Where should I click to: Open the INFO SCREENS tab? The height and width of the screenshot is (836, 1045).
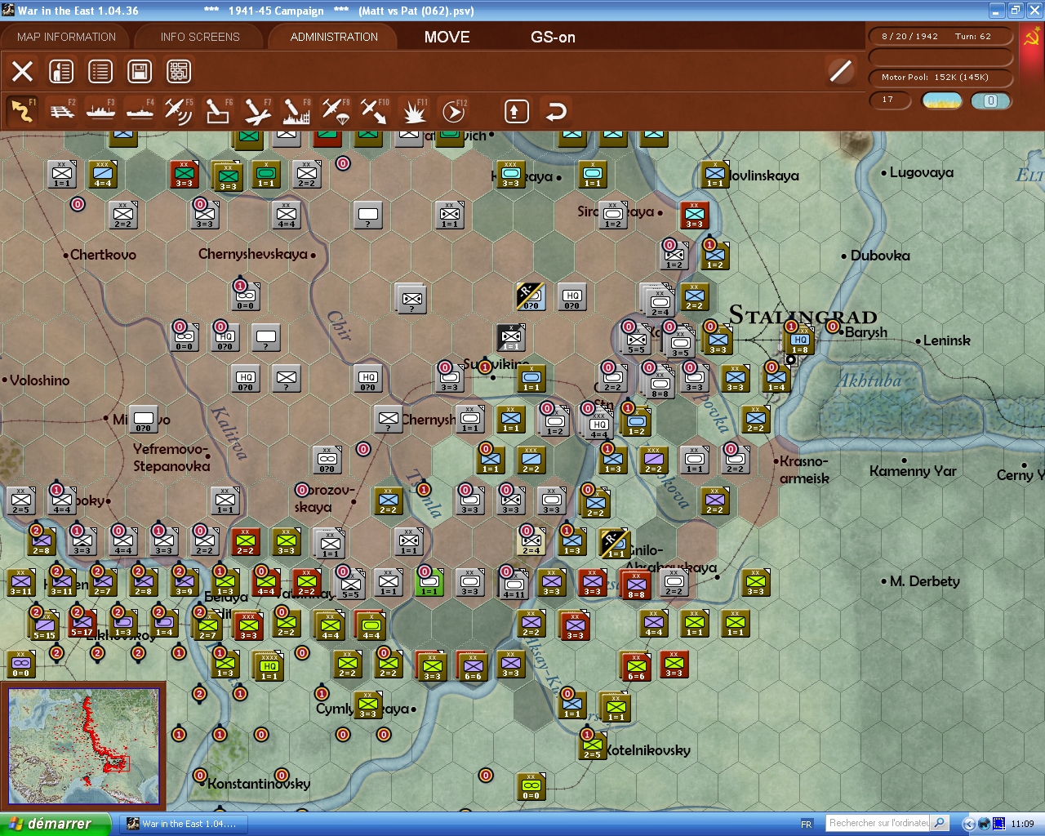tap(200, 37)
